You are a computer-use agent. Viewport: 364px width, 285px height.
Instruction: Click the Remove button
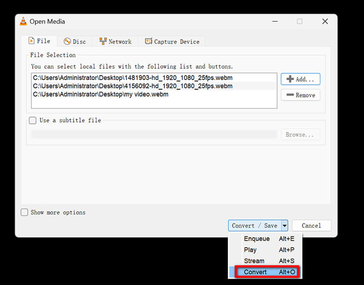300,95
